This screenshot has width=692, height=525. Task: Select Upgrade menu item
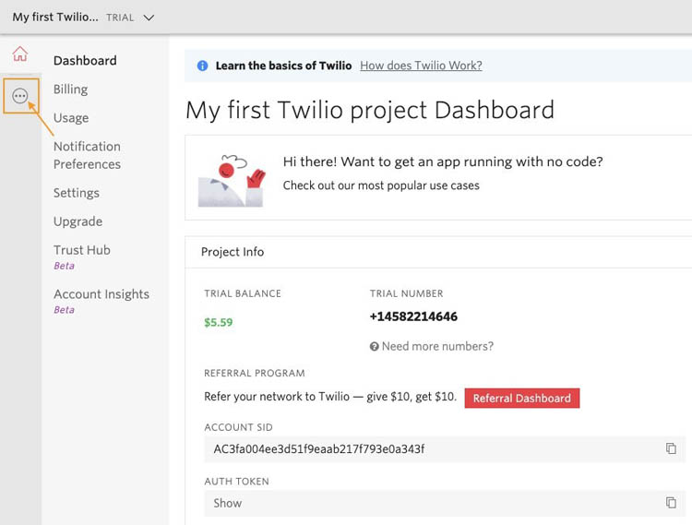[x=78, y=221]
